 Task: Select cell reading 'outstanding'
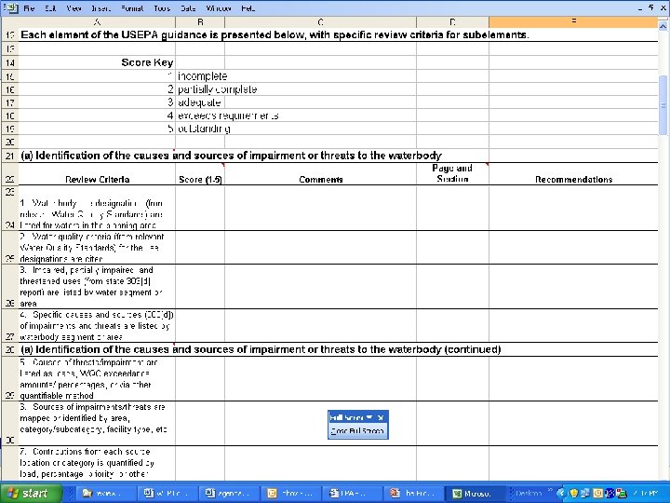pyautogui.click(x=200, y=129)
